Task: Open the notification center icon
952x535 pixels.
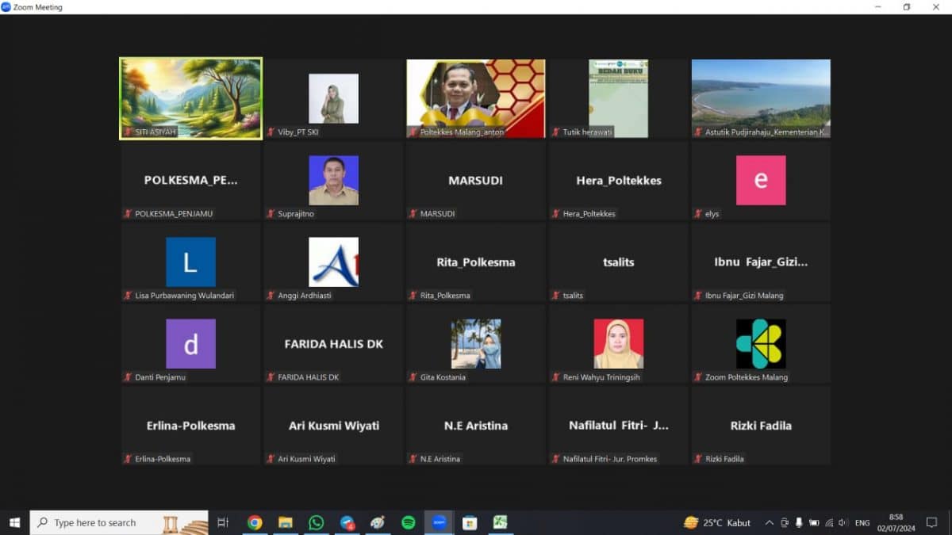Action: [x=931, y=523]
